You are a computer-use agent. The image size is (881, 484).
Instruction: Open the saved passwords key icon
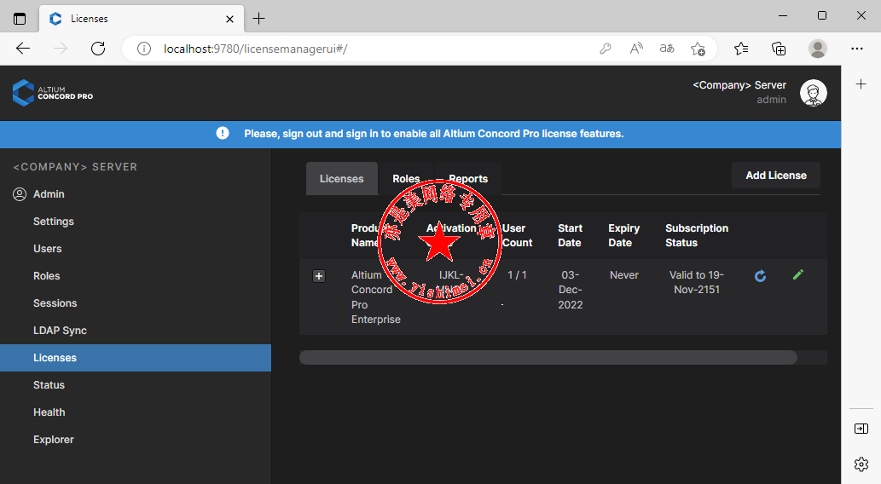[606, 49]
